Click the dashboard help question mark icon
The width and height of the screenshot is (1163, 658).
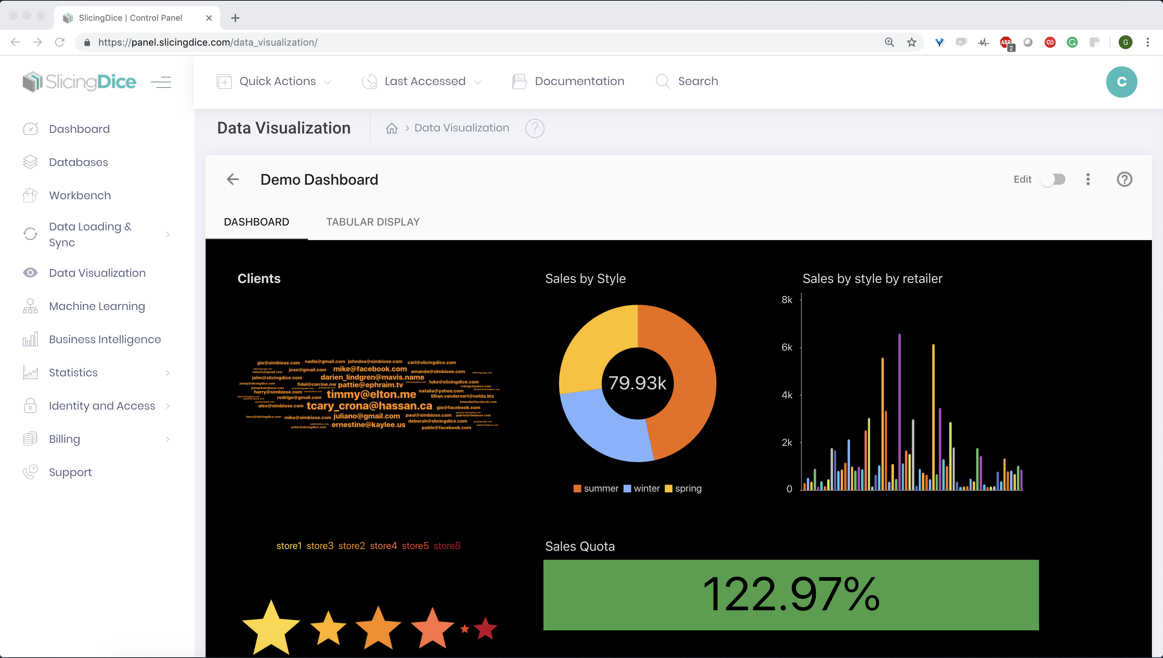click(1125, 180)
